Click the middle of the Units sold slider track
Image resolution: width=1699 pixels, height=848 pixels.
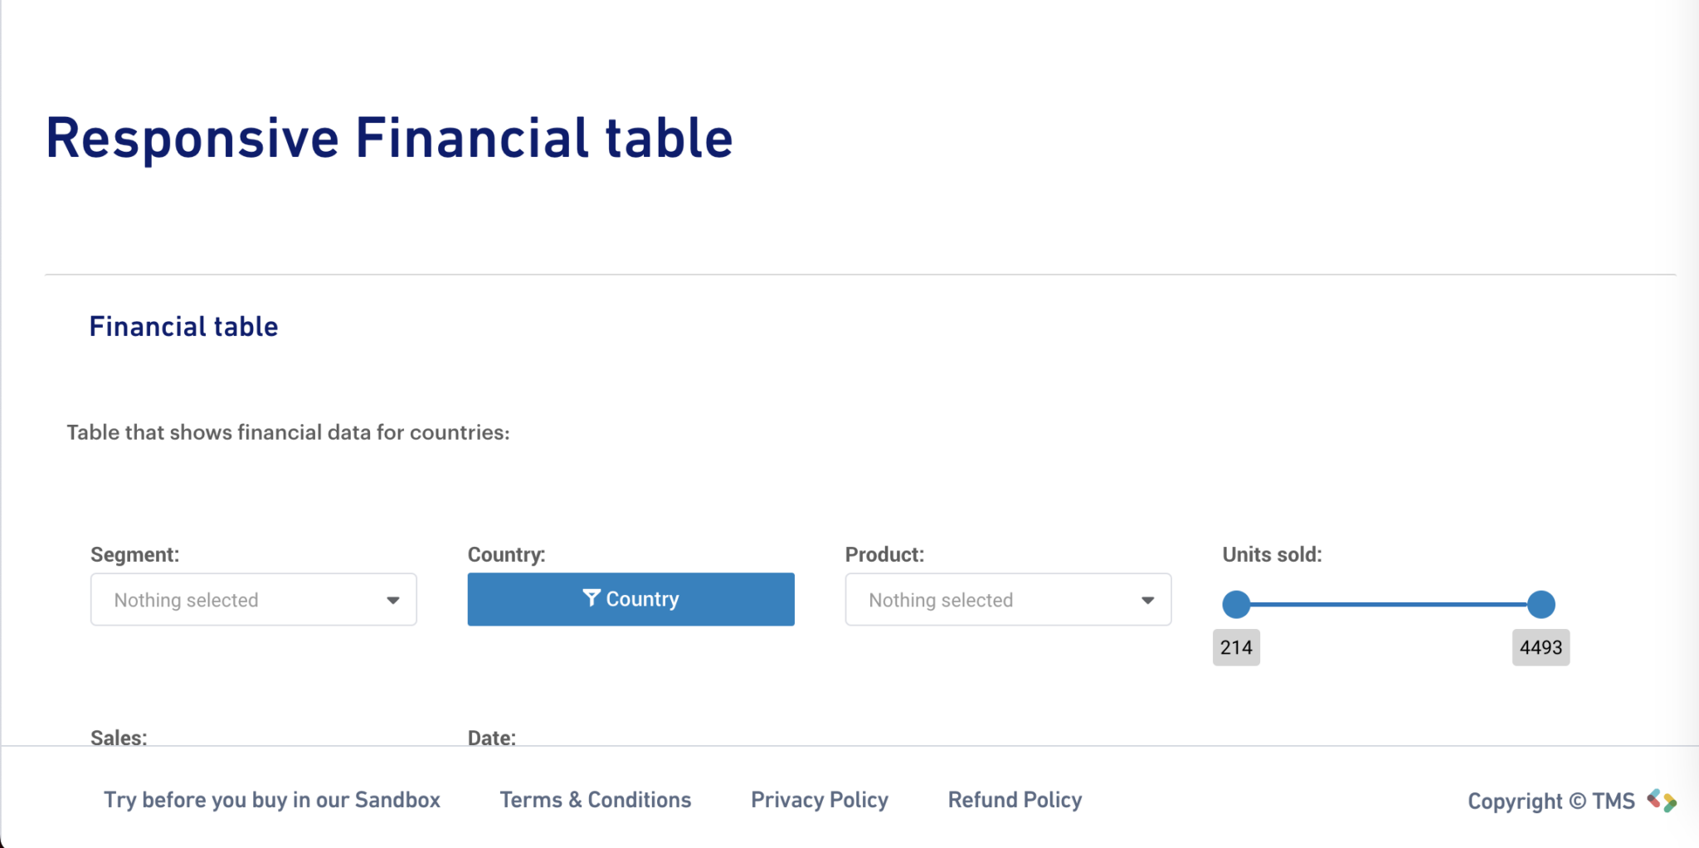1389,604
